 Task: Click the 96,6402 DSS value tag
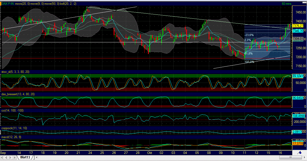(298, 98)
